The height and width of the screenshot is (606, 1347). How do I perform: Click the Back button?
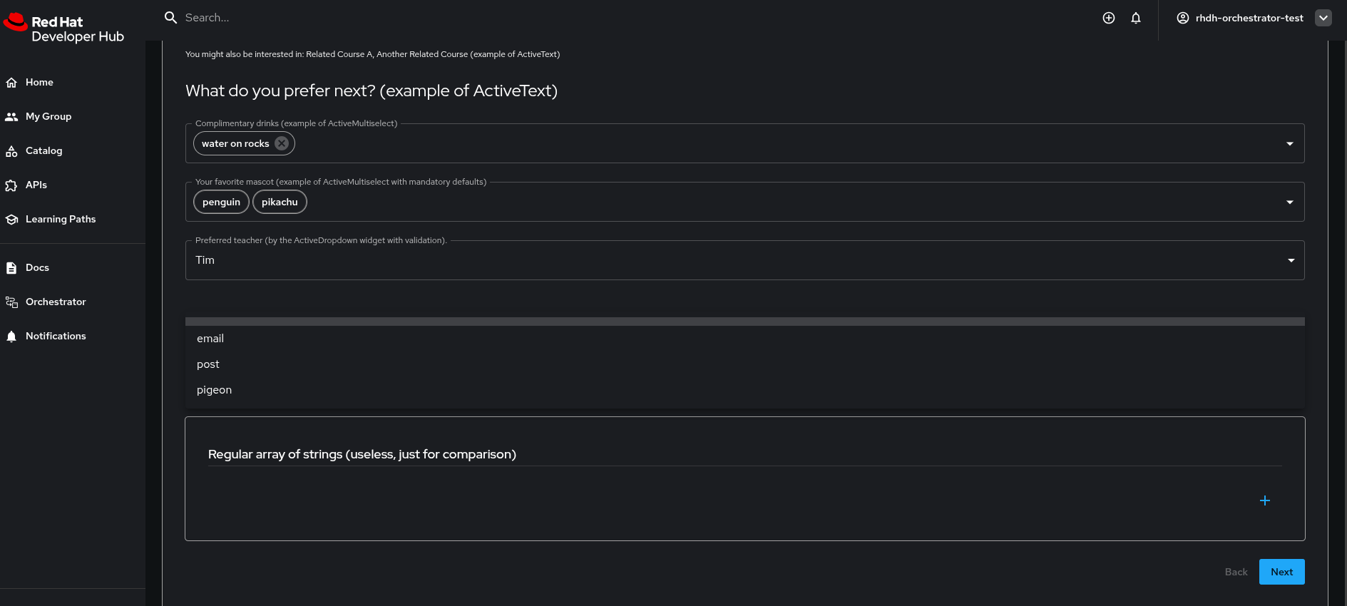tap(1236, 572)
